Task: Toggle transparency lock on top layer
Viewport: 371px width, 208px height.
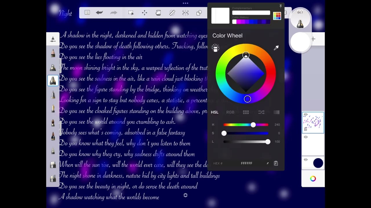Action: pos(305,130)
